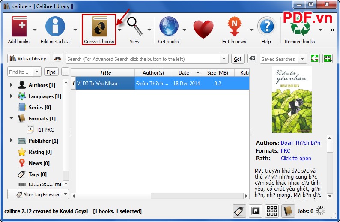Viewport: 340px width, 222px height.
Task: Open Edit metadata dropdown arrow
Action: 75,30
